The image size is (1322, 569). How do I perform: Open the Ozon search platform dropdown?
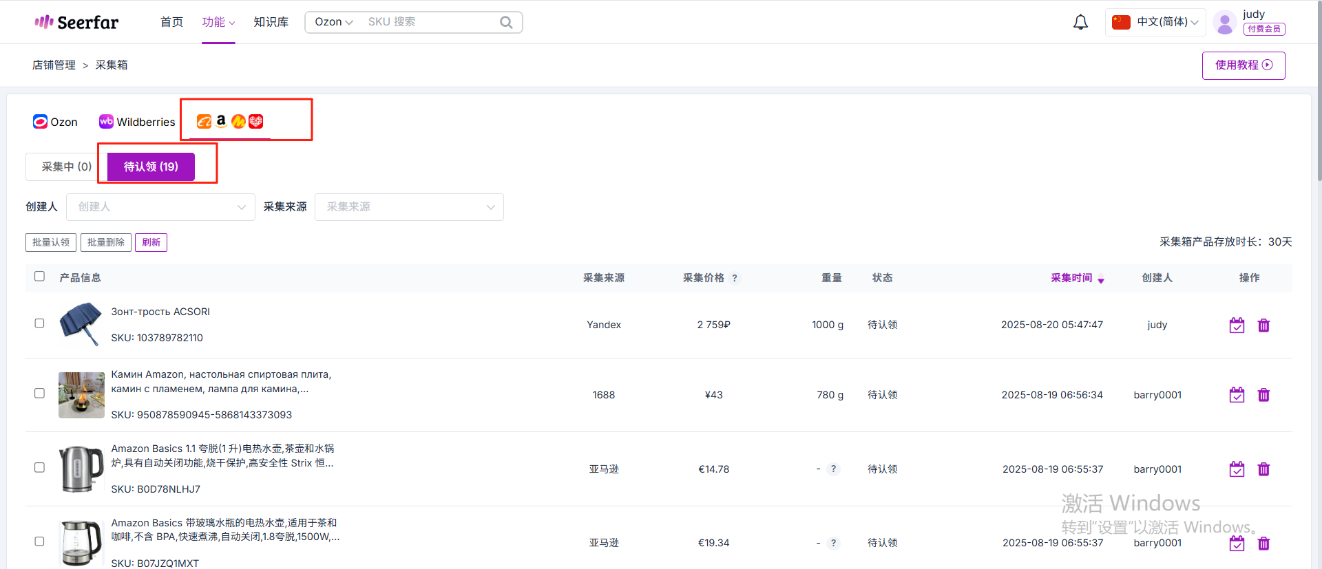(x=334, y=22)
